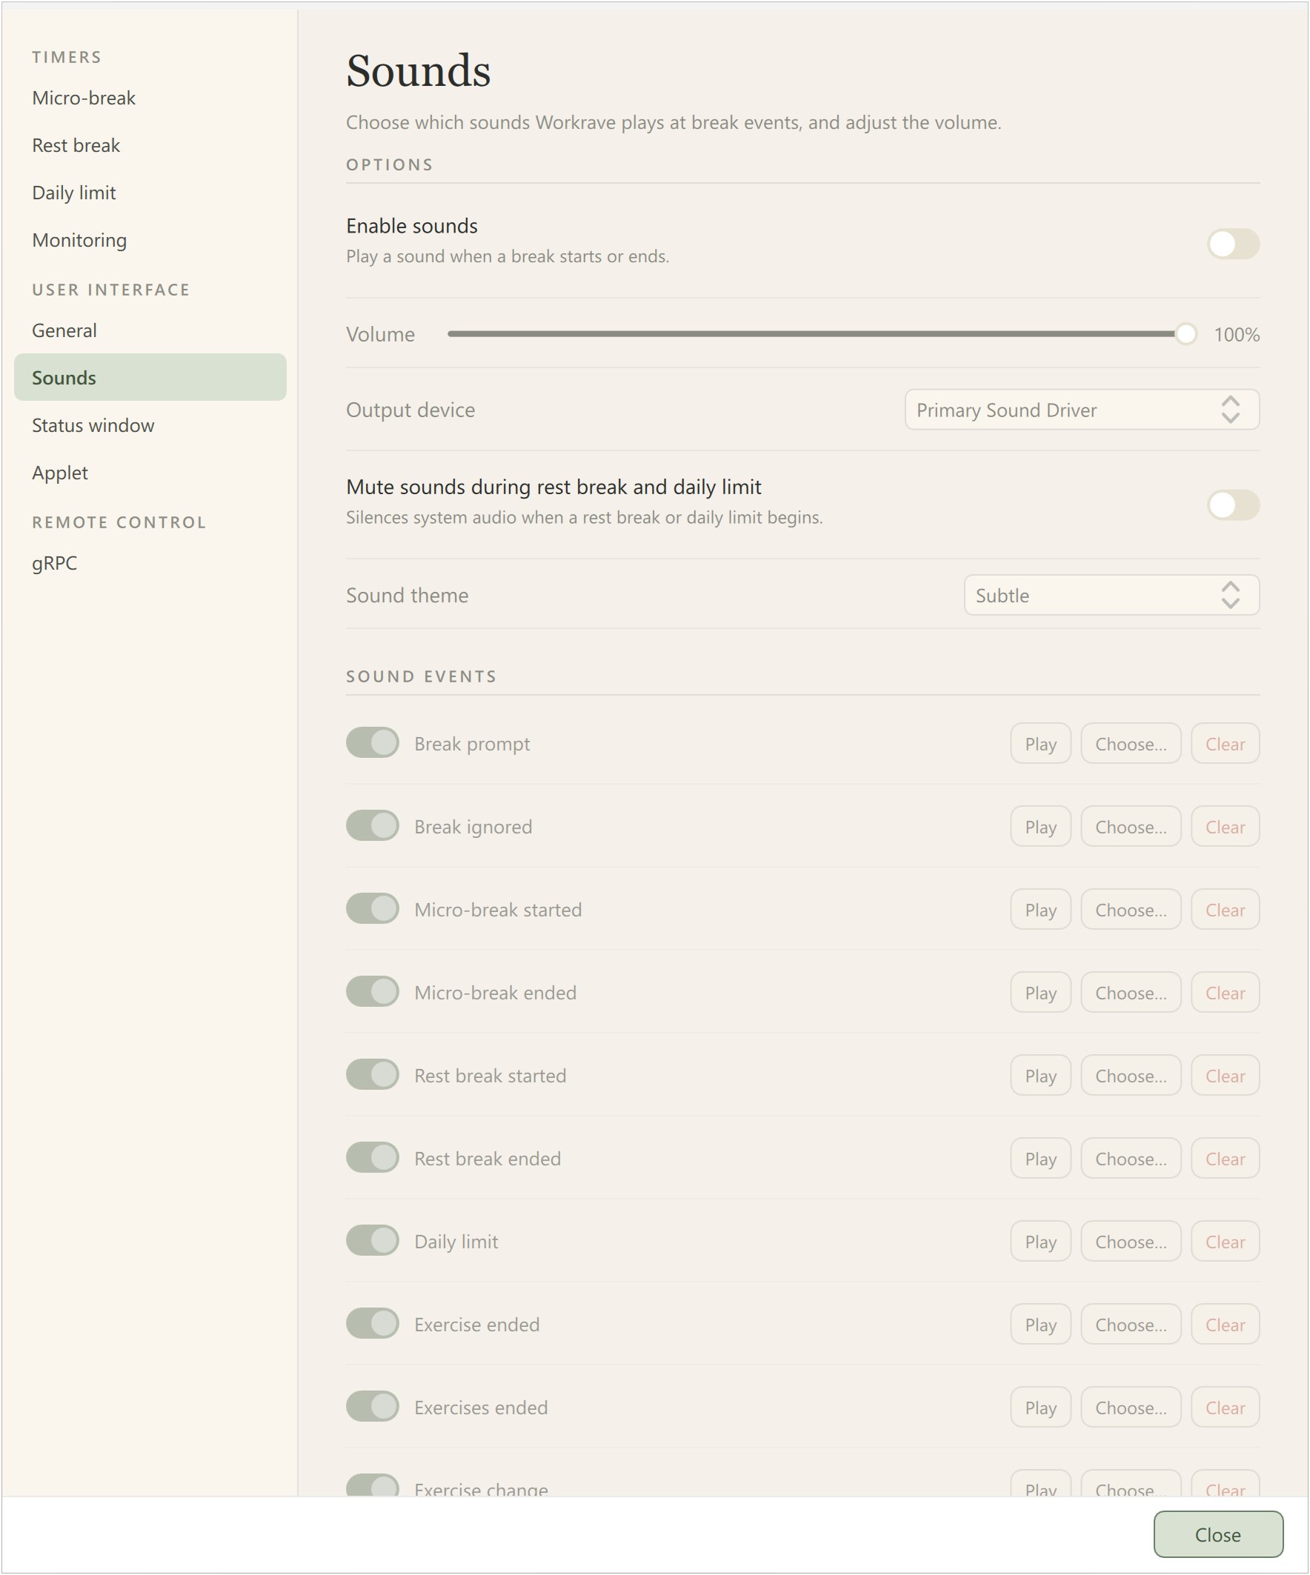
Task: Disable the Break prompt sound event
Action: pyautogui.click(x=372, y=742)
